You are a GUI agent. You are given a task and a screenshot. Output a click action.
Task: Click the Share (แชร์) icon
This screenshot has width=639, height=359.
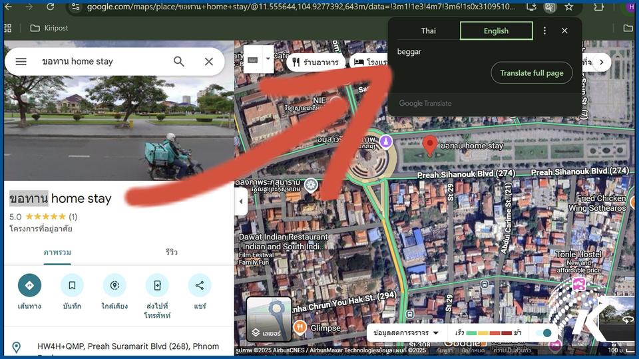pyautogui.click(x=200, y=285)
